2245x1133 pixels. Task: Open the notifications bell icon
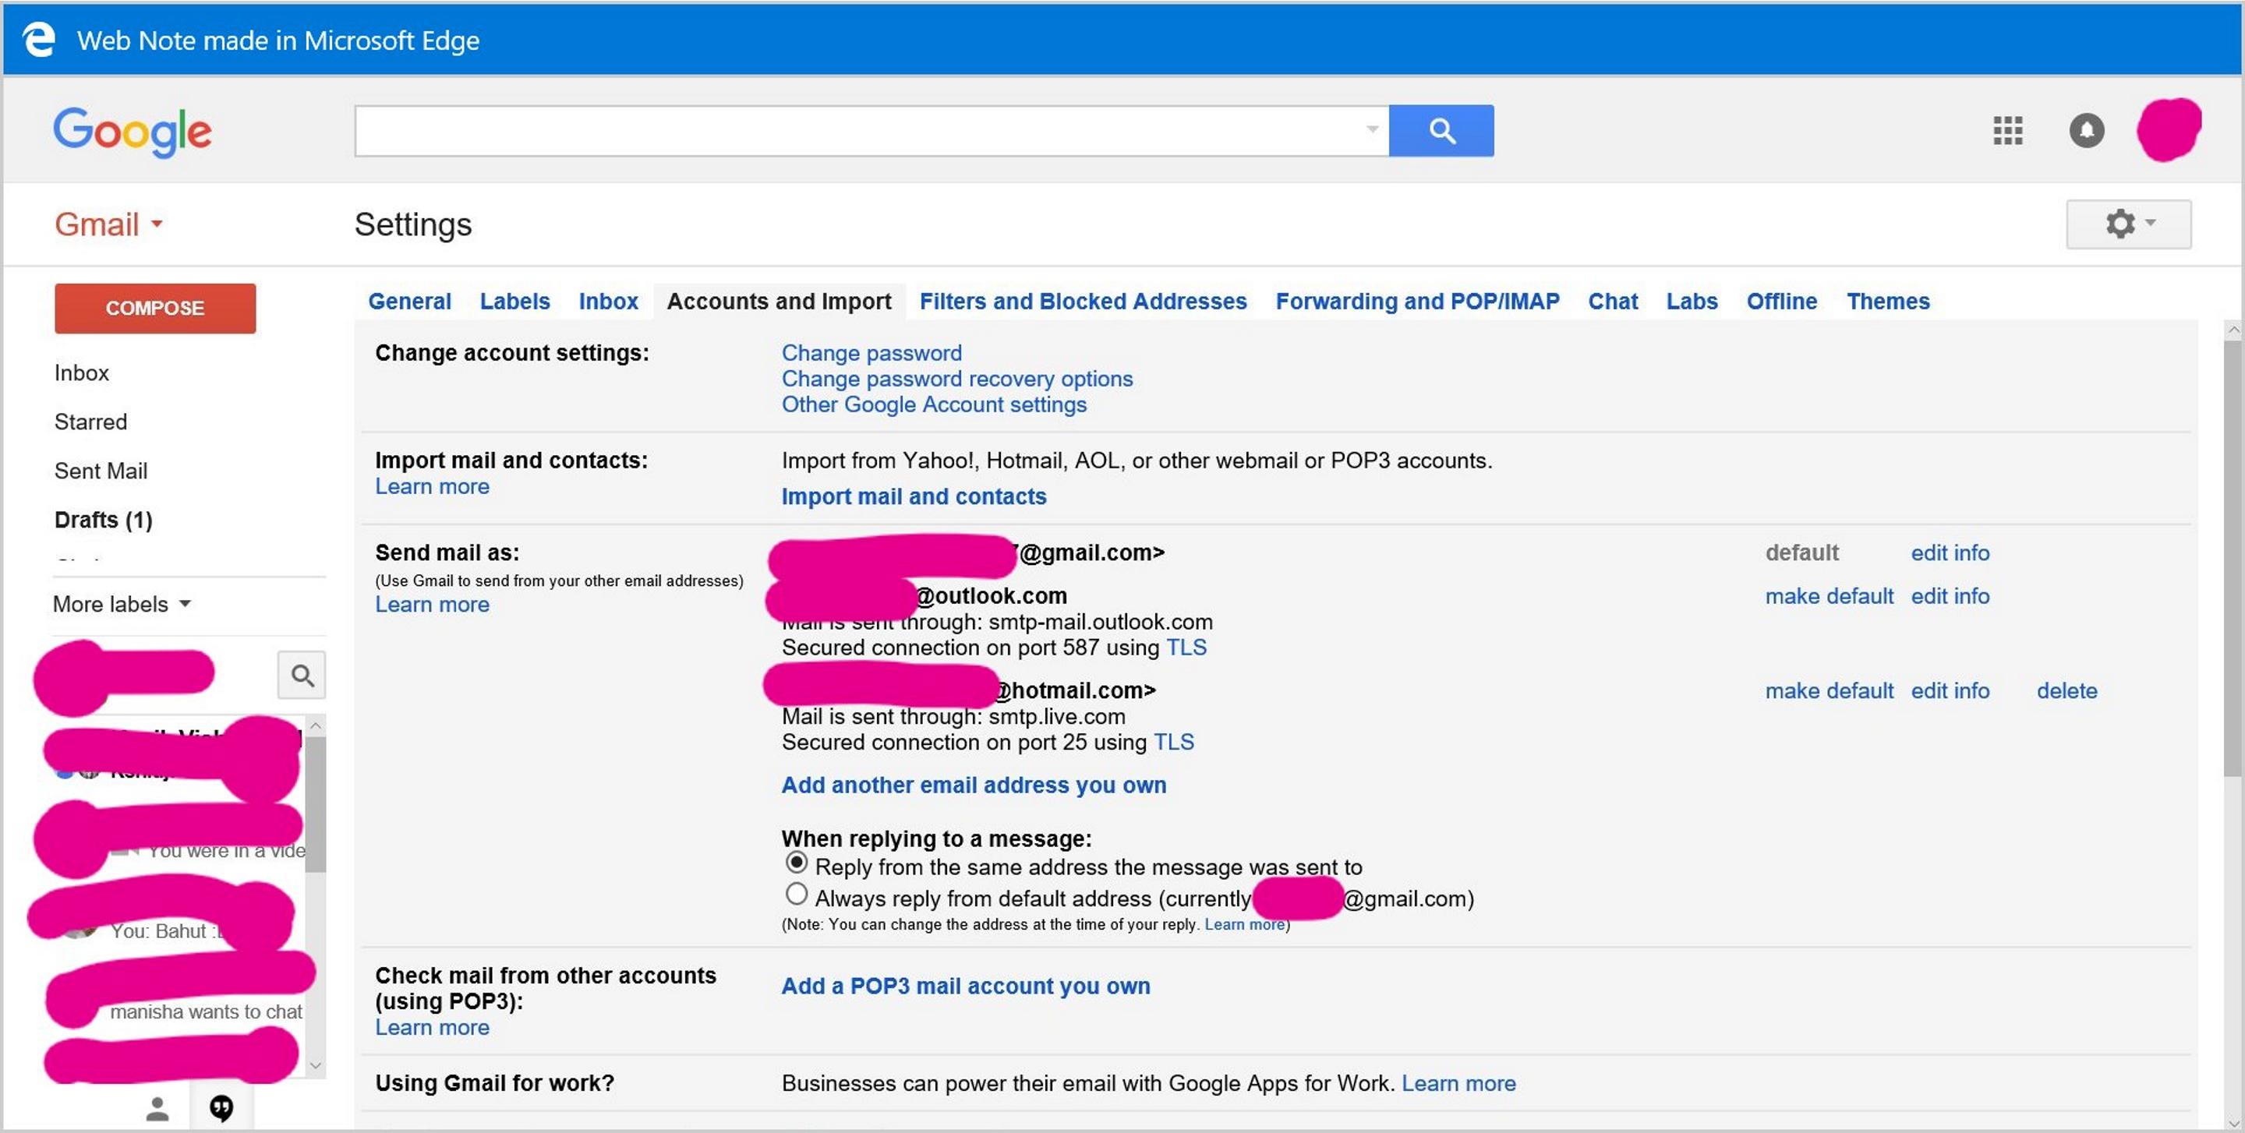tap(2087, 131)
